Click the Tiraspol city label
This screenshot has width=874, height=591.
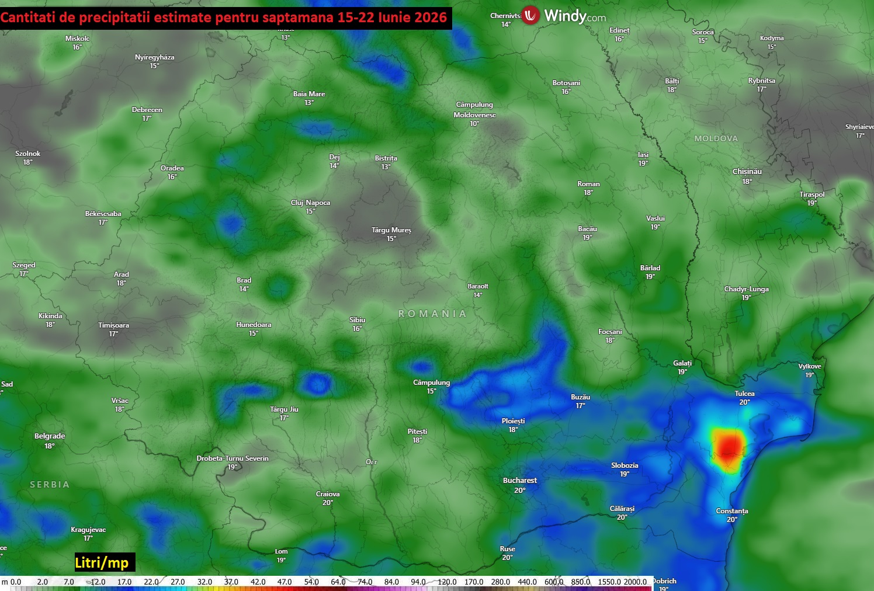pyautogui.click(x=812, y=194)
